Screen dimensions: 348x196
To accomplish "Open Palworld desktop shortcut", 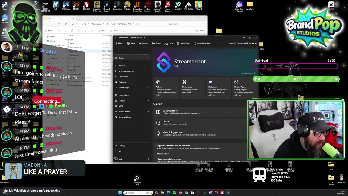I will pyautogui.click(x=198, y=6).
